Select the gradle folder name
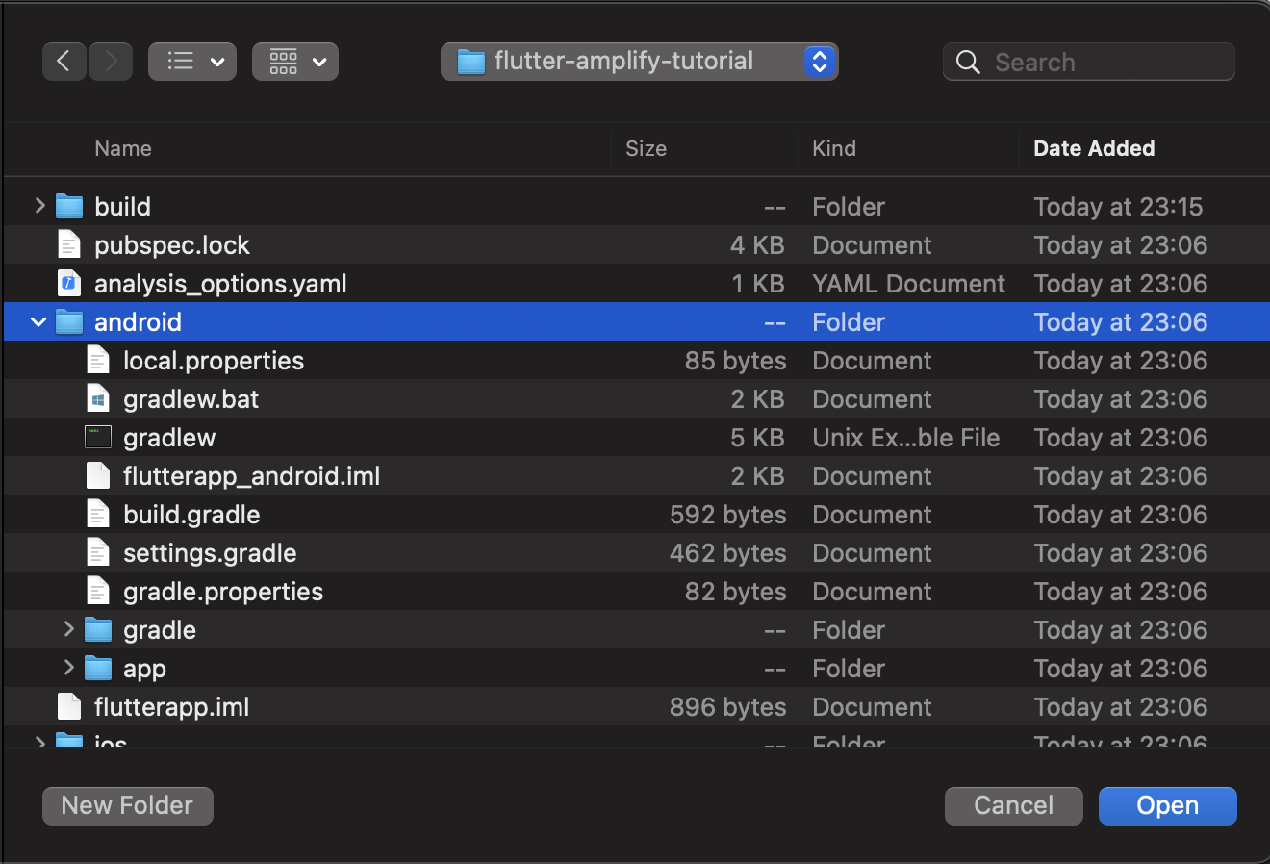The width and height of the screenshot is (1270, 864). [x=160, y=629]
